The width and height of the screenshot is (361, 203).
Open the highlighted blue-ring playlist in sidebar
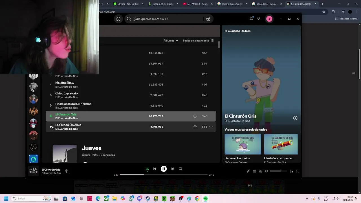tap(33, 159)
